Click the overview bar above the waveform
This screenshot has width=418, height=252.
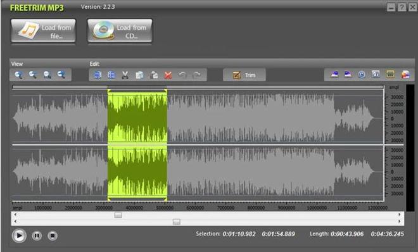[198, 87]
